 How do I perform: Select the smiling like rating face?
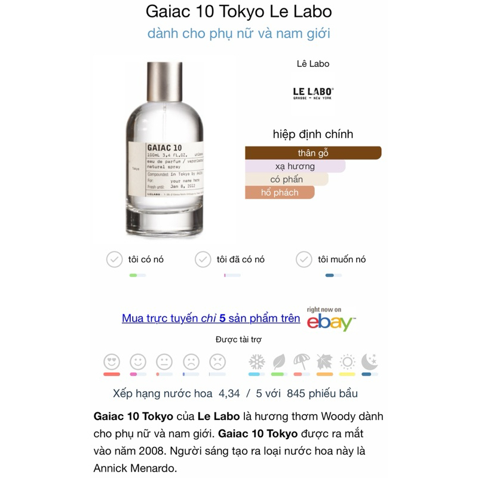point(138,362)
